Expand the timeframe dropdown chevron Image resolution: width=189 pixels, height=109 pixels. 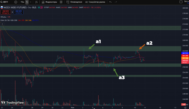click(x=31, y=2)
